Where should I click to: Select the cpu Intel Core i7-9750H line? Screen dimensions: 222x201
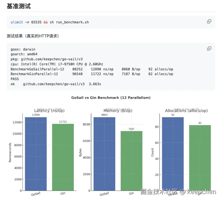[57, 64]
